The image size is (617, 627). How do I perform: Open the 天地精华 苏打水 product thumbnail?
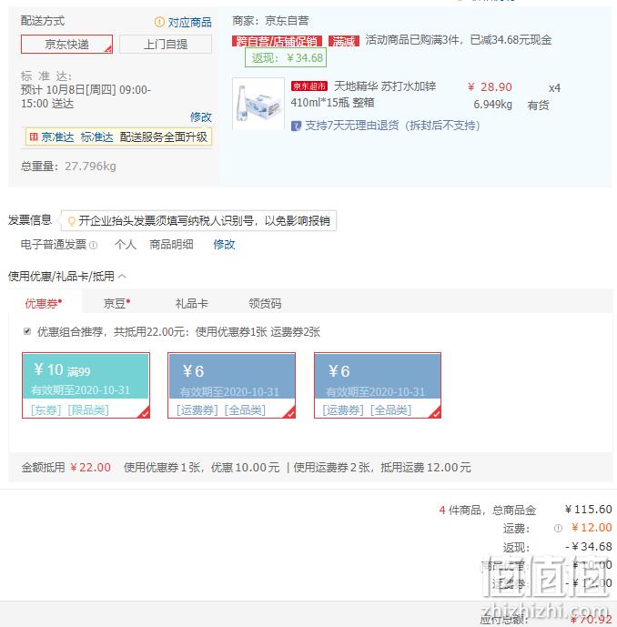tap(258, 103)
